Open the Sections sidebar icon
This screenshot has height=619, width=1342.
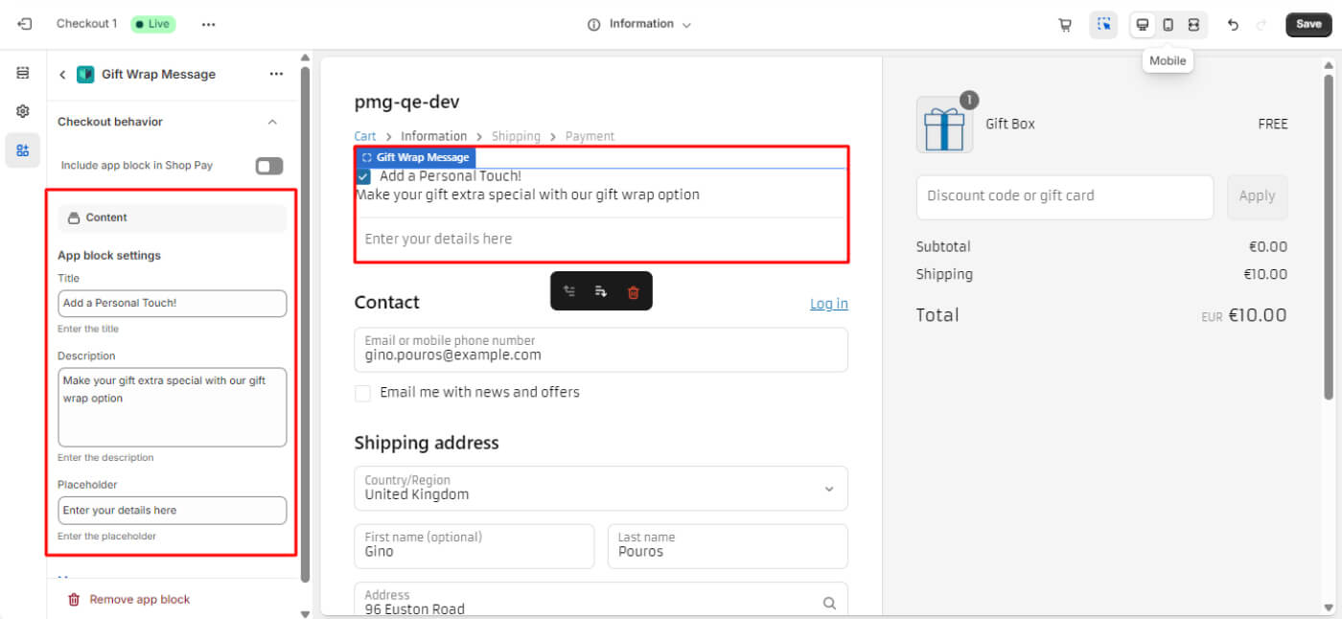[x=23, y=73]
